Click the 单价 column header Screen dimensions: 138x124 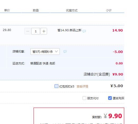(x=7, y=10)
